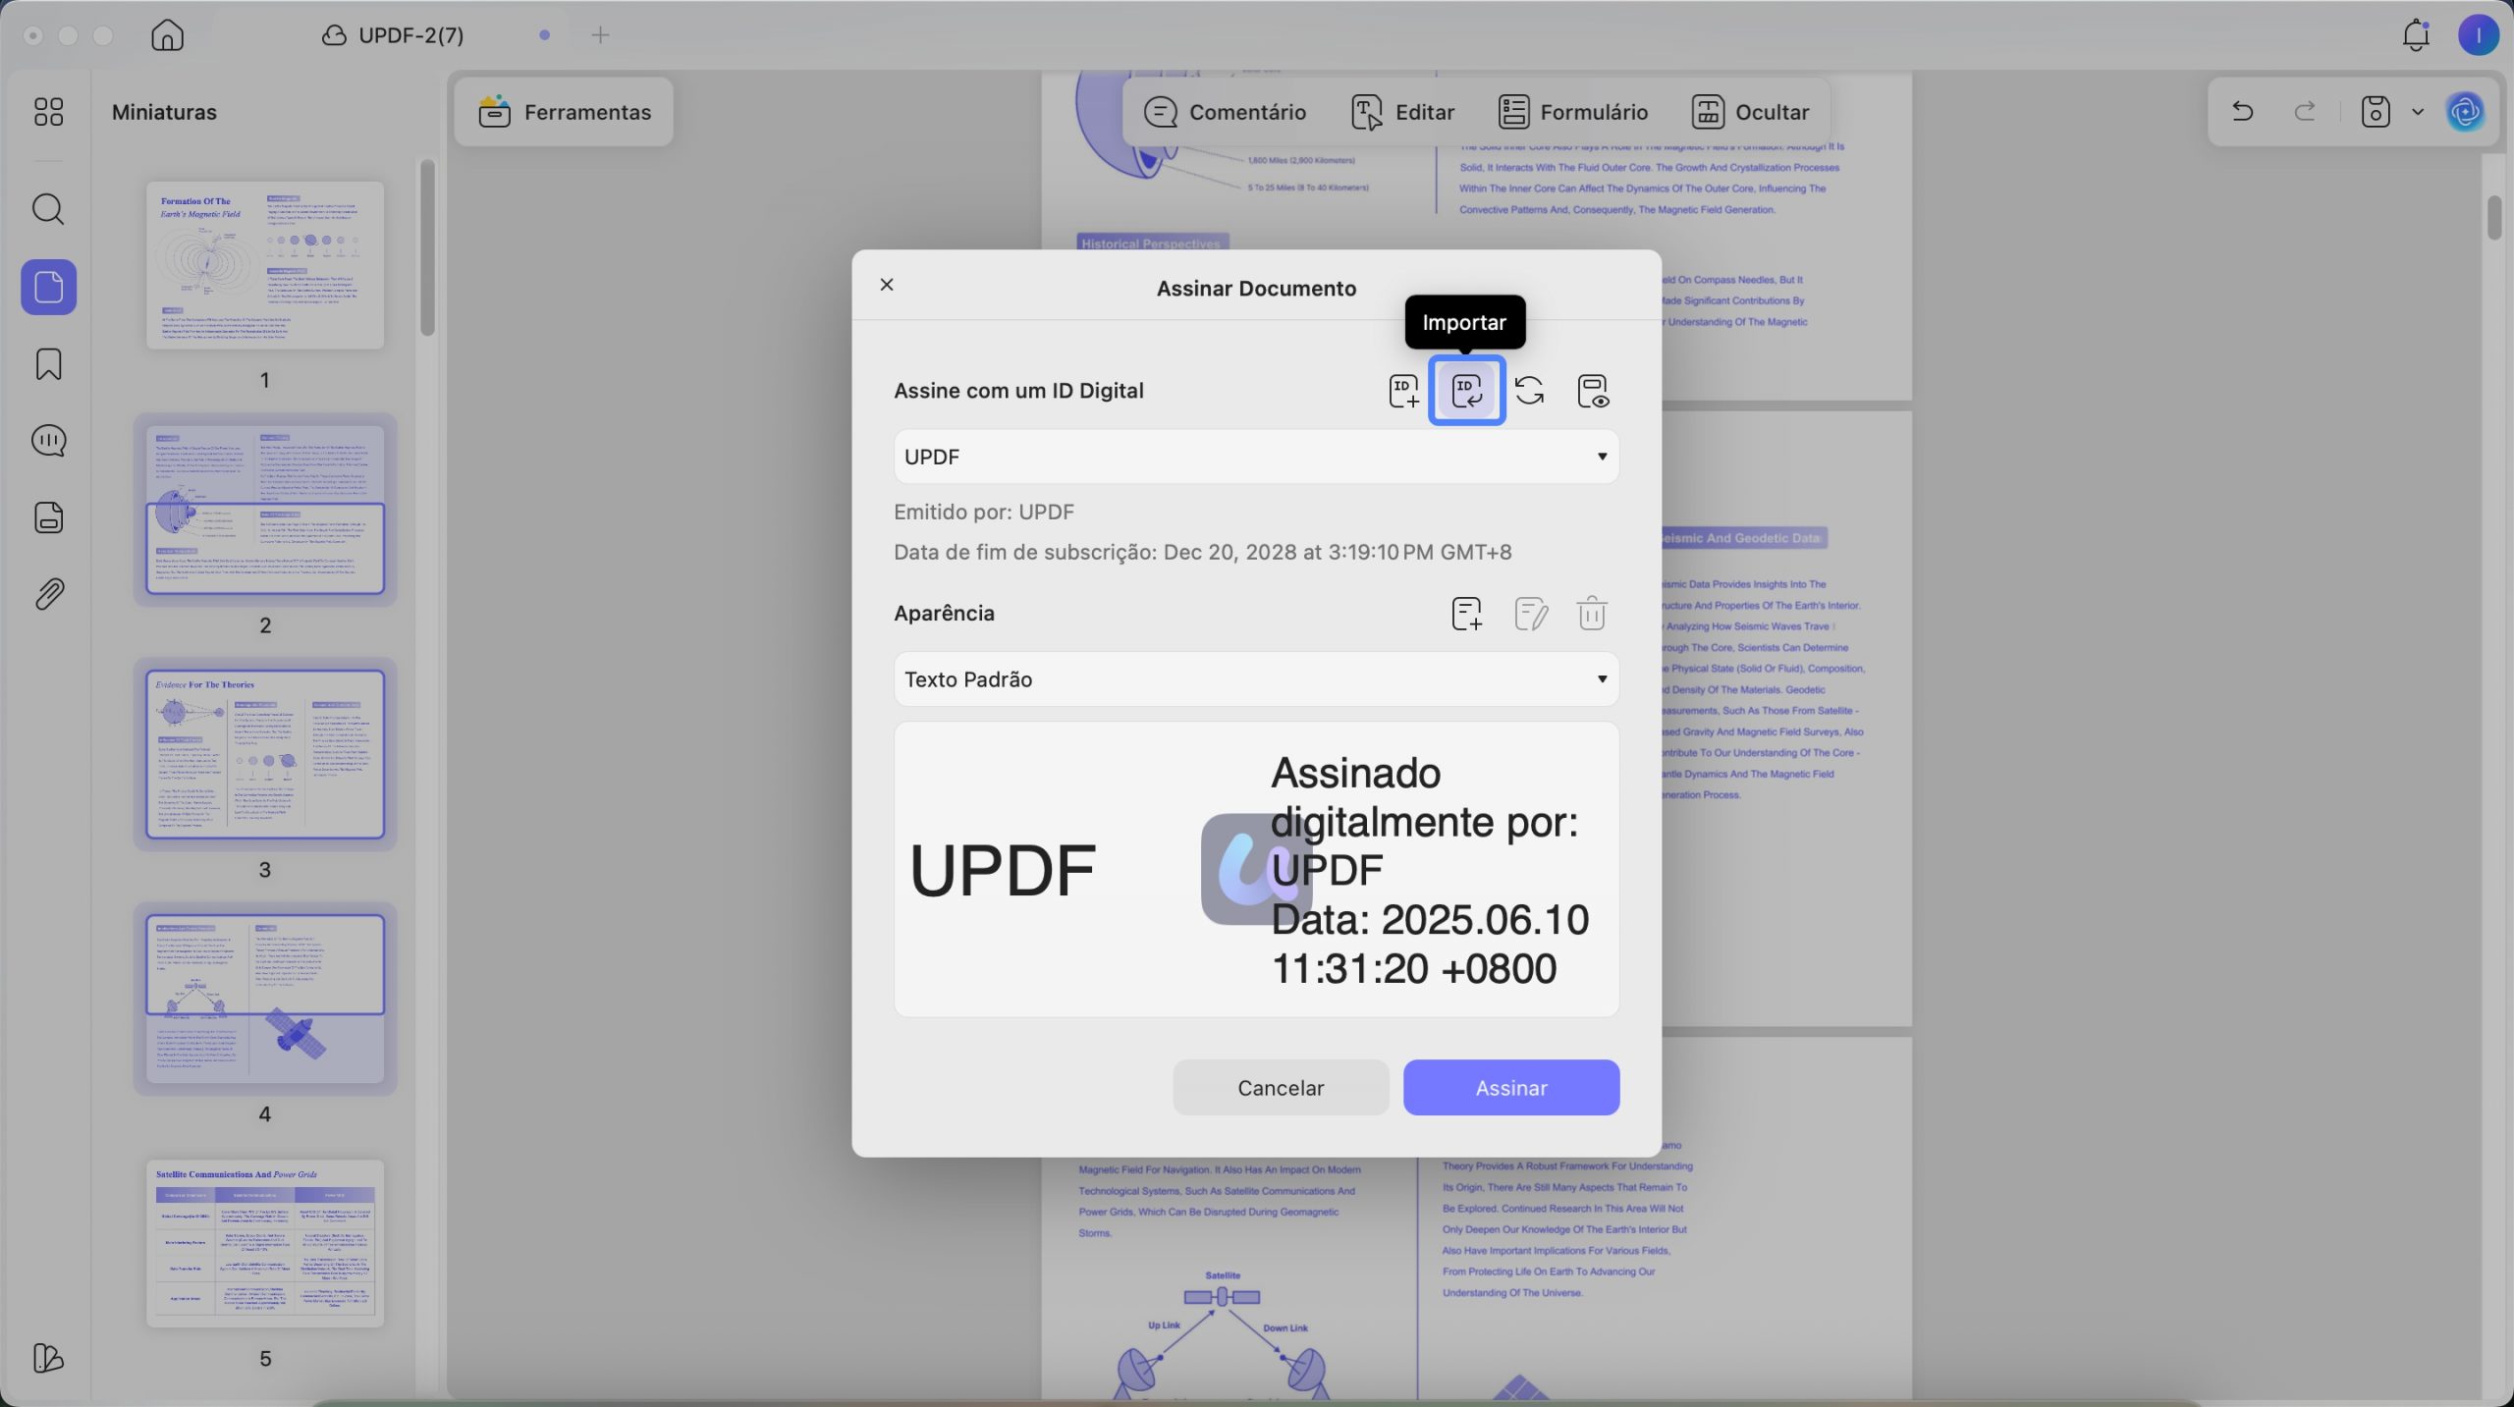Screen dimensions: 2514x1407
Task: Open the grid view sidebar icon
Action: coord(48,112)
